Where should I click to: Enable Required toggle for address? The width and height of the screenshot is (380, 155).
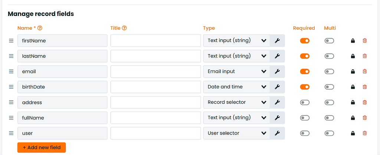coord(305,102)
